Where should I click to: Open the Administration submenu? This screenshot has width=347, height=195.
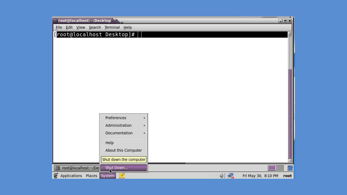pos(124,125)
